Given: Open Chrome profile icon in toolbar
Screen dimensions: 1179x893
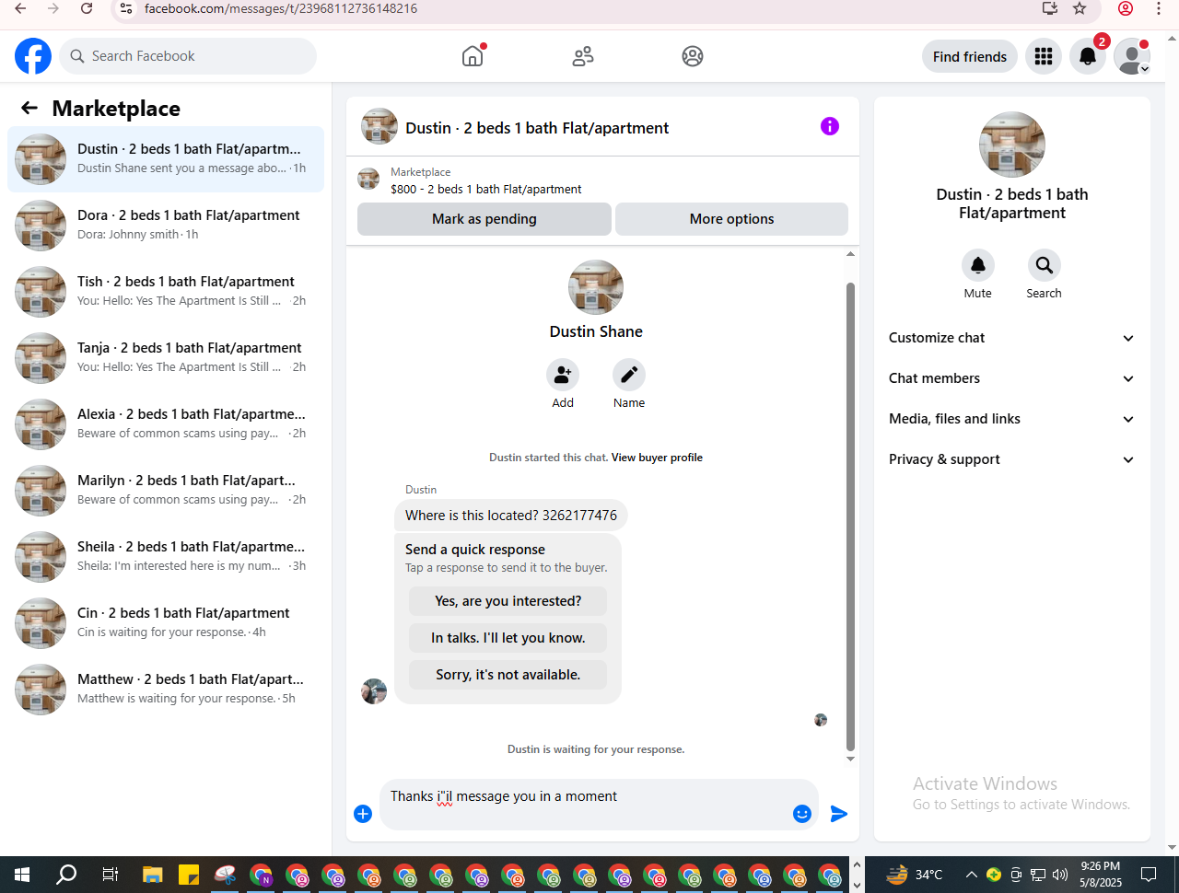Looking at the screenshot, I should [x=1126, y=8].
